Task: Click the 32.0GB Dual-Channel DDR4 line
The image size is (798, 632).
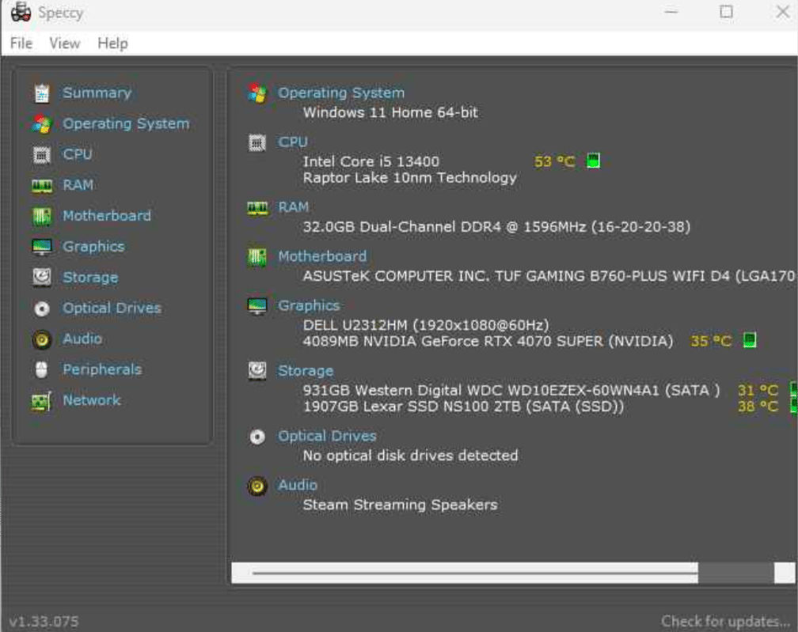Action: tap(496, 227)
